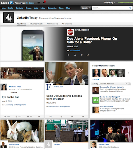Click the Forbes F logo
The image size is (133, 149).
(x=49, y=87)
